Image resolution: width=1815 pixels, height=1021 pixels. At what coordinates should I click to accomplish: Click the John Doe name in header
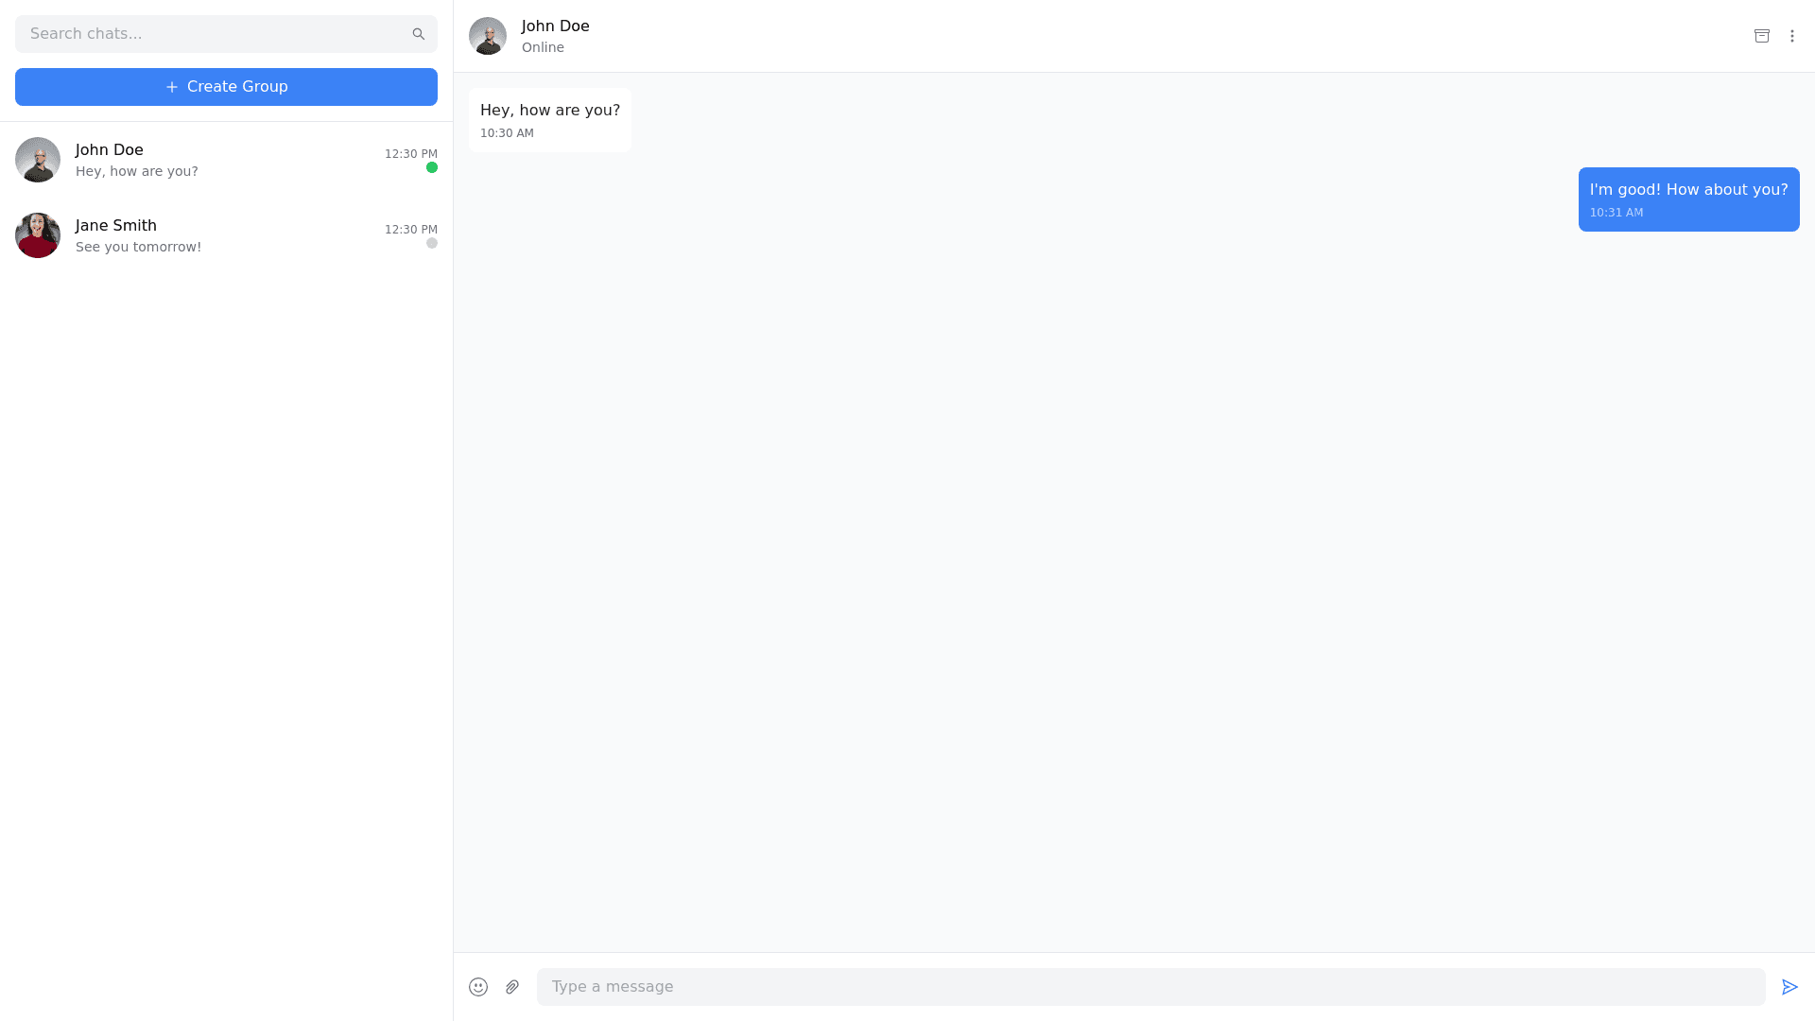coord(556,26)
